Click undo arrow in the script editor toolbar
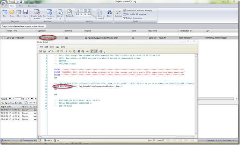This screenshot has width=240, height=145. 58,51
